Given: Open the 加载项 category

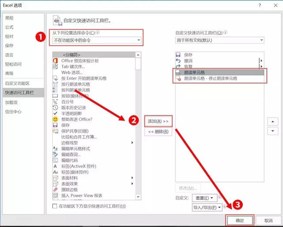Looking at the screenshot, I should pos(23,102).
